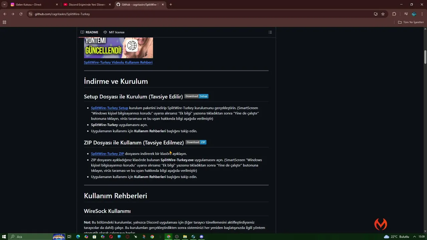
Task: Open Task View on the taskbar
Action: [69, 237]
